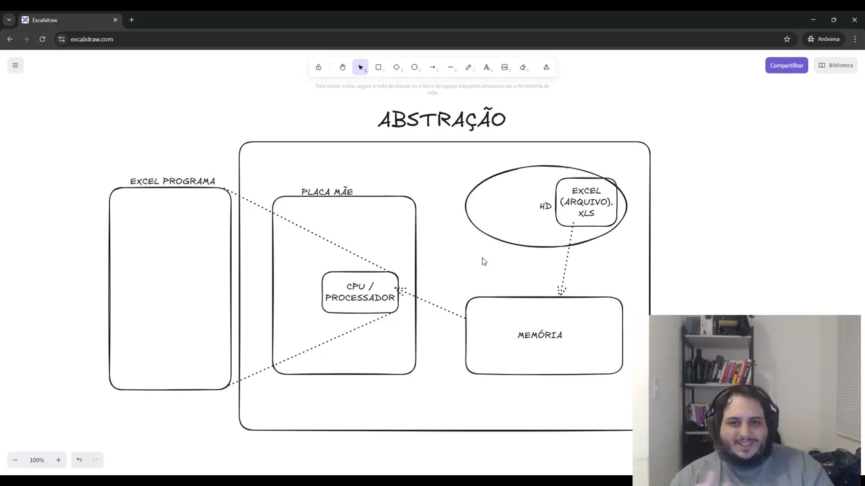This screenshot has height=486, width=865.
Task: Open a new browser tab
Action: [x=131, y=20]
